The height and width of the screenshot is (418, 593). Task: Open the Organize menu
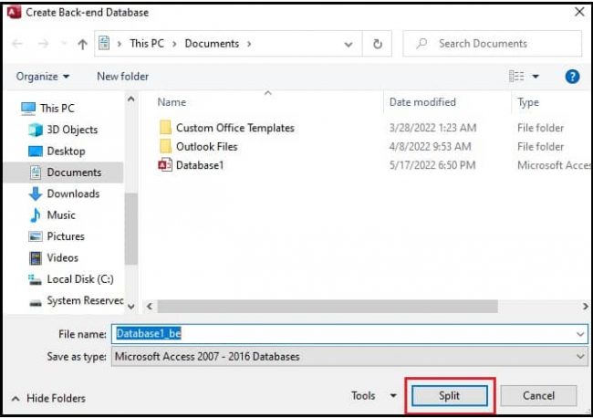tap(42, 77)
